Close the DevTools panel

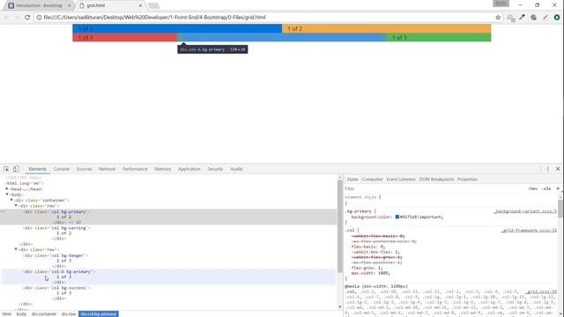(x=558, y=168)
